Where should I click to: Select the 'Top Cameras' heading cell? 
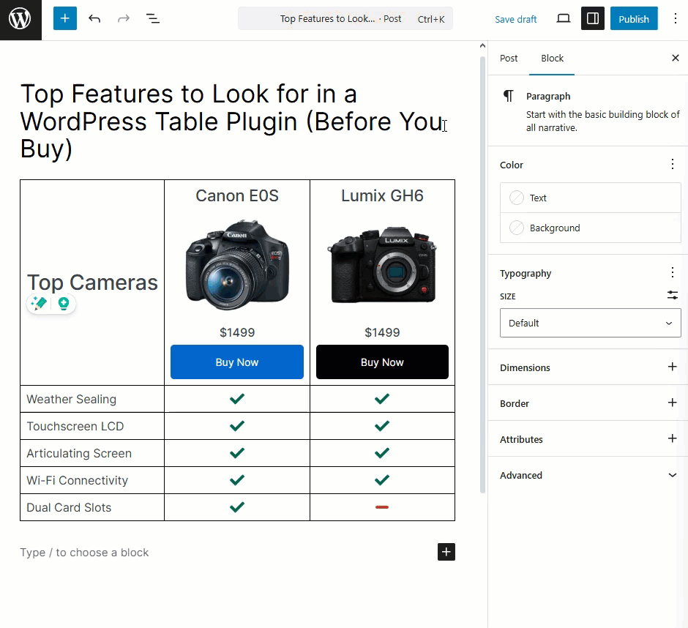(x=92, y=283)
